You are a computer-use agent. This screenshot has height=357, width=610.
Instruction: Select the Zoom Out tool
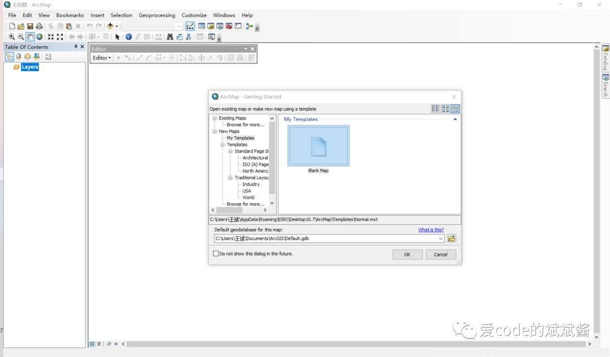21,37
